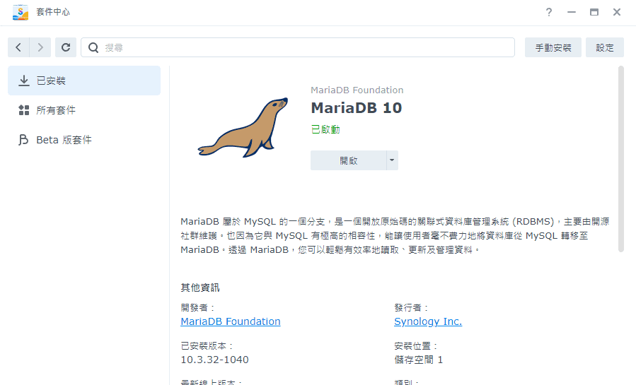This screenshot has height=385, width=636.
Task: Click the MariaDB 10 title
Action: [356, 107]
